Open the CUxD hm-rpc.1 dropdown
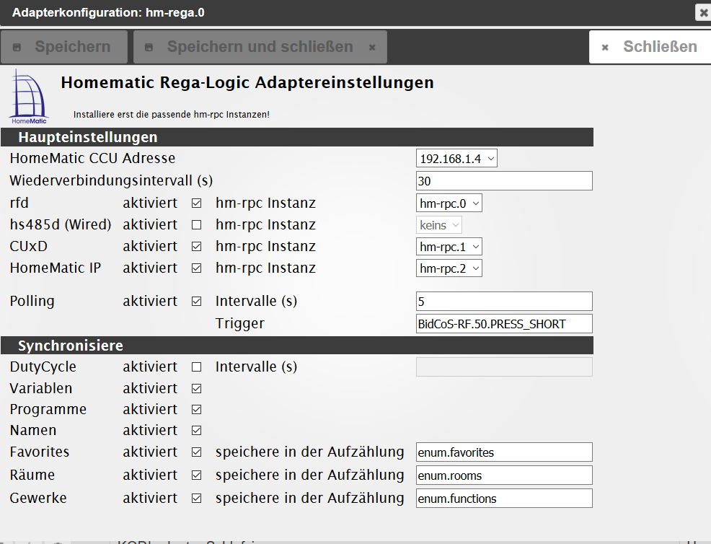This screenshot has height=544, width=711. click(x=449, y=247)
